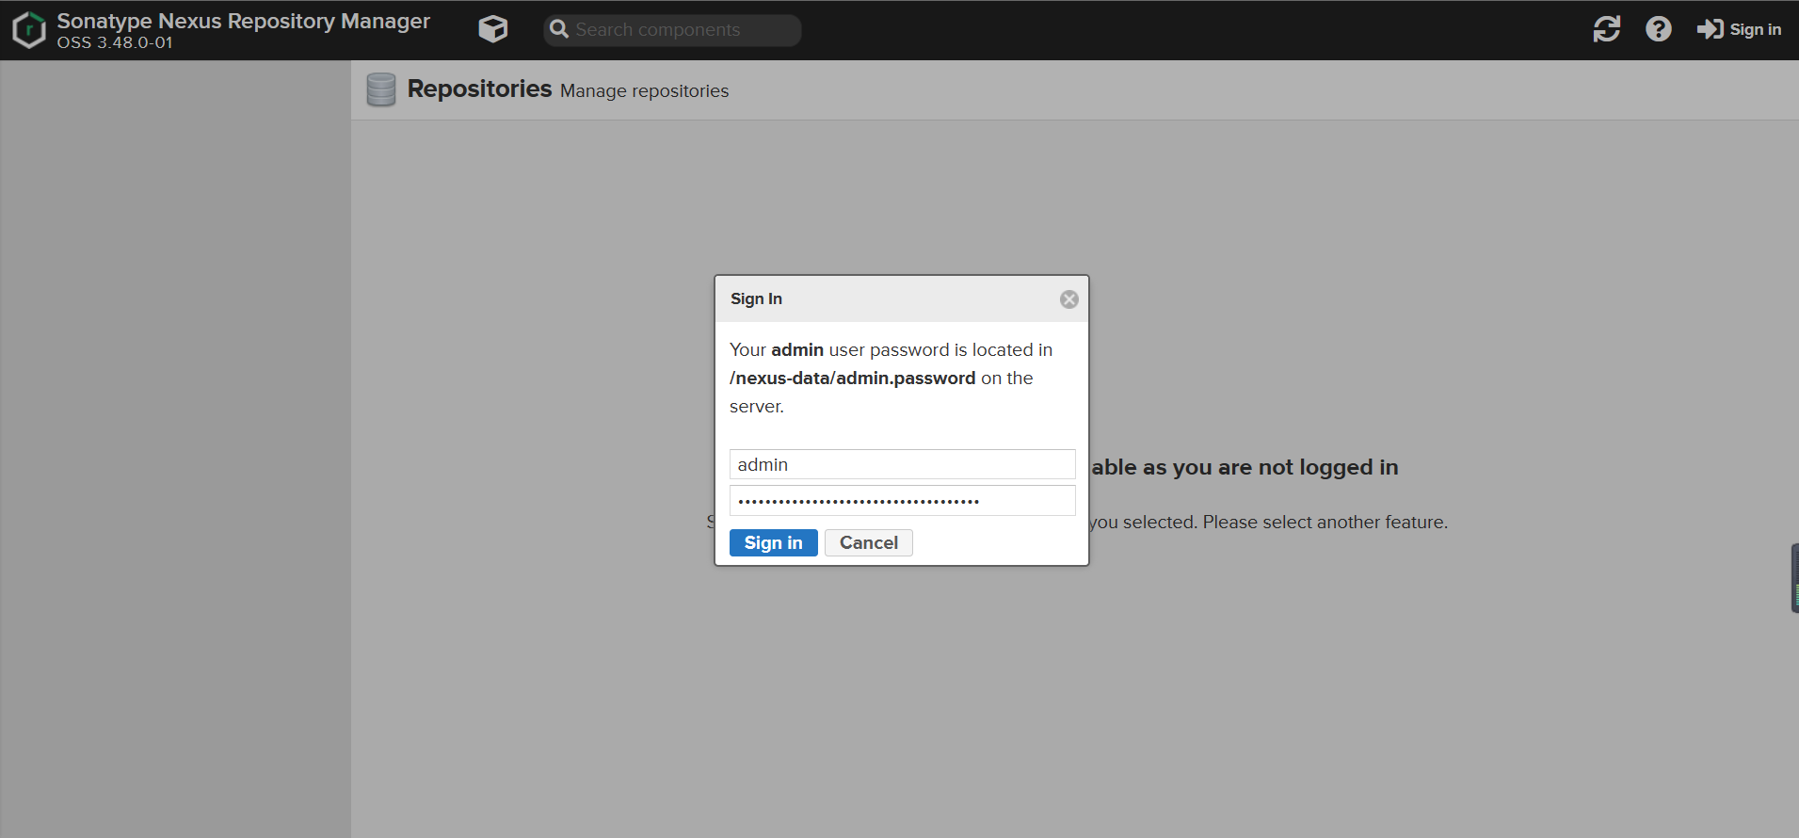Click the Nexus hexagon logo icon
This screenshot has width=1799, height=838.
coord(29,30)
